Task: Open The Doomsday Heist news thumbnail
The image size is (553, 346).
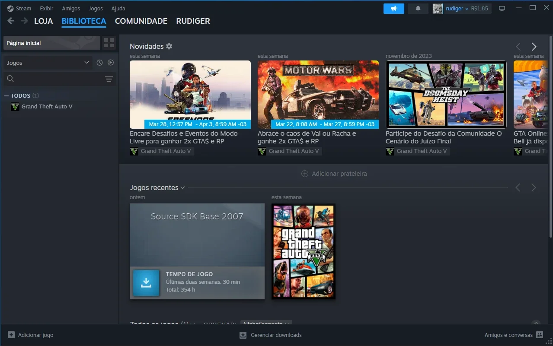Action: coord(446,95)
